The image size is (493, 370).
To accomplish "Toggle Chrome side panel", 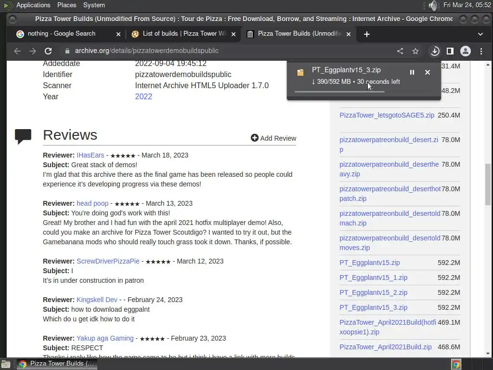I will 450,51.
